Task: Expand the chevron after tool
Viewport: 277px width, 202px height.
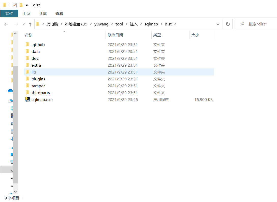Action: (126, 24)
